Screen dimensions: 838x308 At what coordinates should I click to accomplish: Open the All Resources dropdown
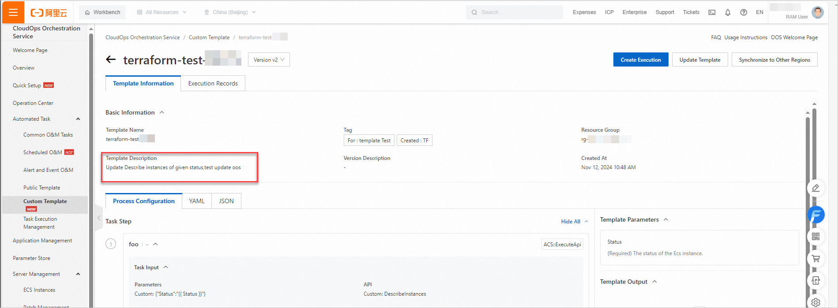click(162, 12)
